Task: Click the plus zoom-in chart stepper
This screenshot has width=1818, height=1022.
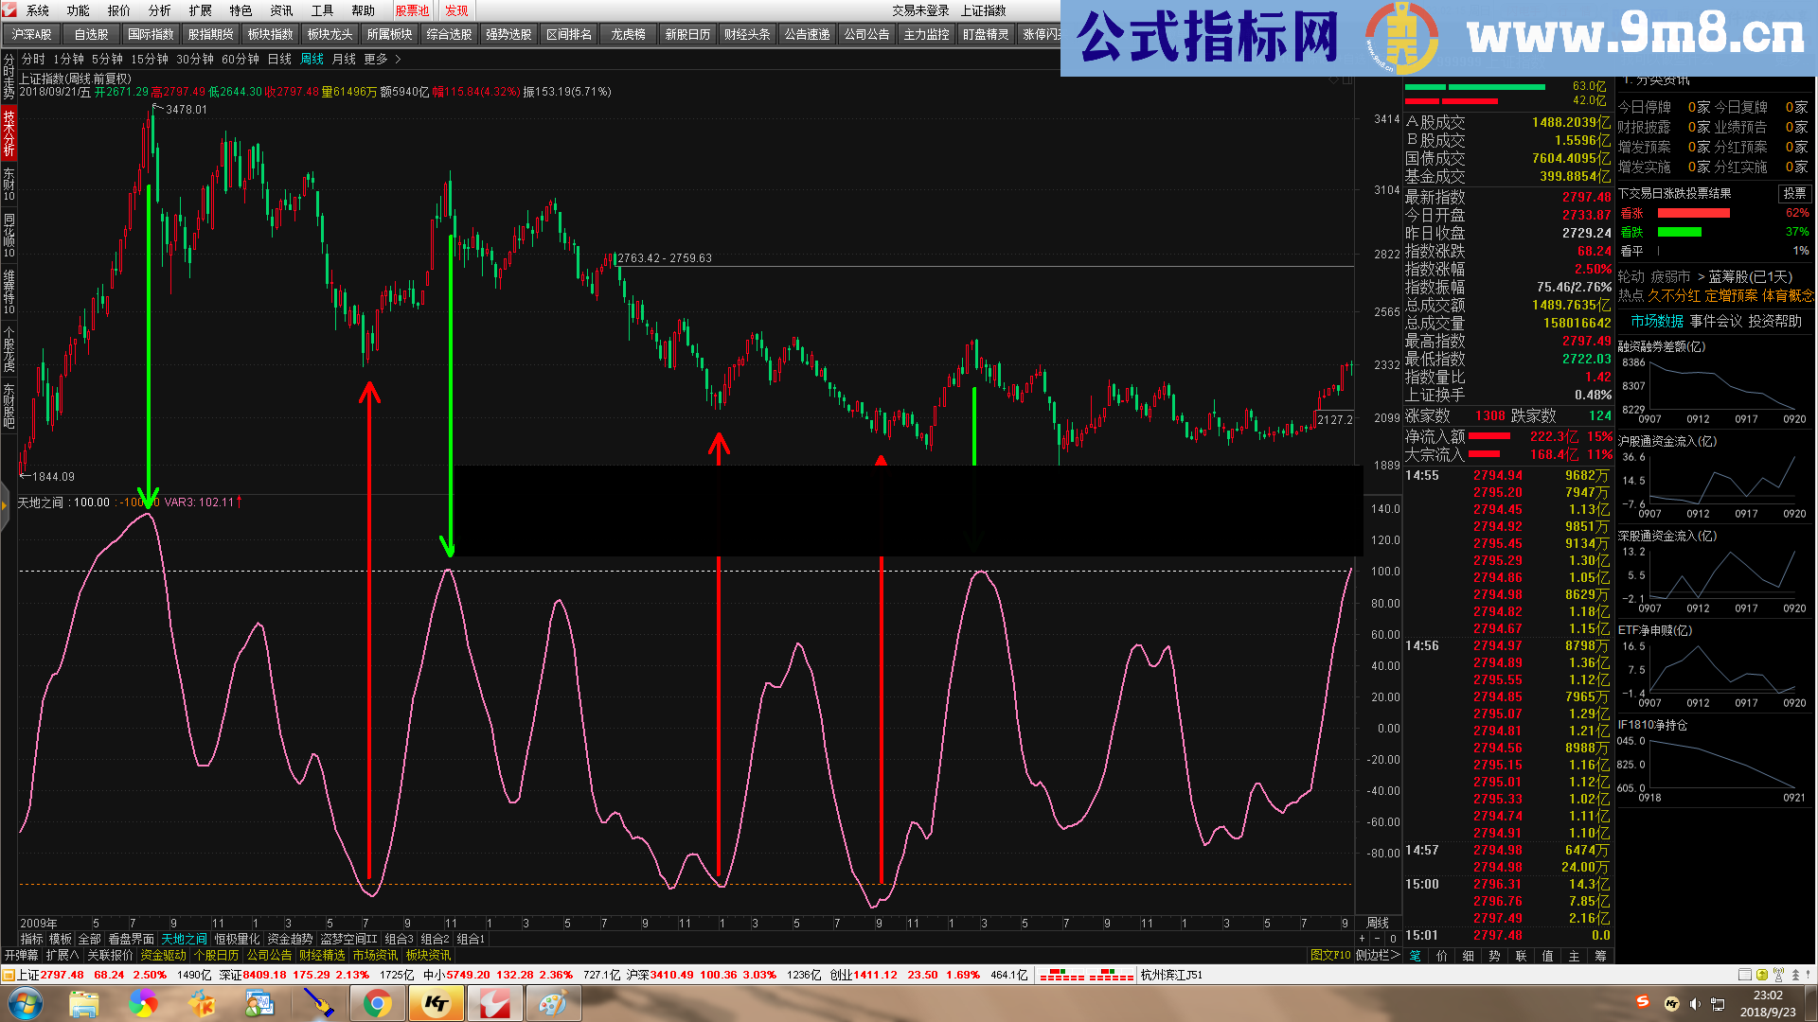Action: point(1362,939)
